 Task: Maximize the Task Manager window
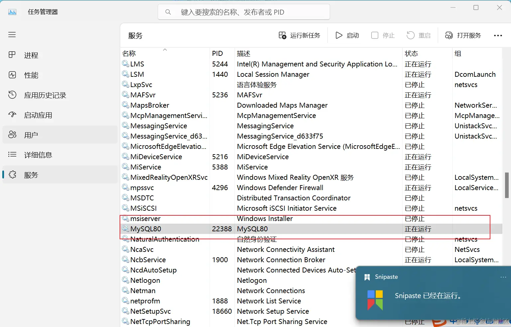(476, 8)
